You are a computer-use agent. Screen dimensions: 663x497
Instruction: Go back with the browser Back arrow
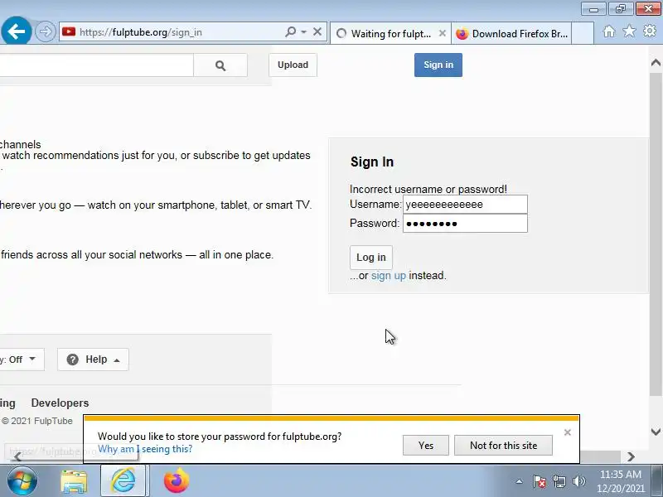point(16,31)
